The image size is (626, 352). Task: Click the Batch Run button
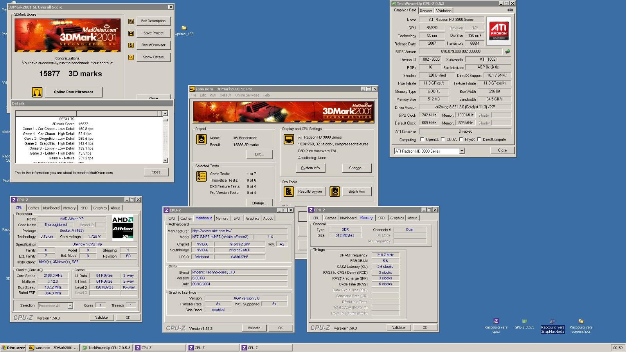(356, 191)
